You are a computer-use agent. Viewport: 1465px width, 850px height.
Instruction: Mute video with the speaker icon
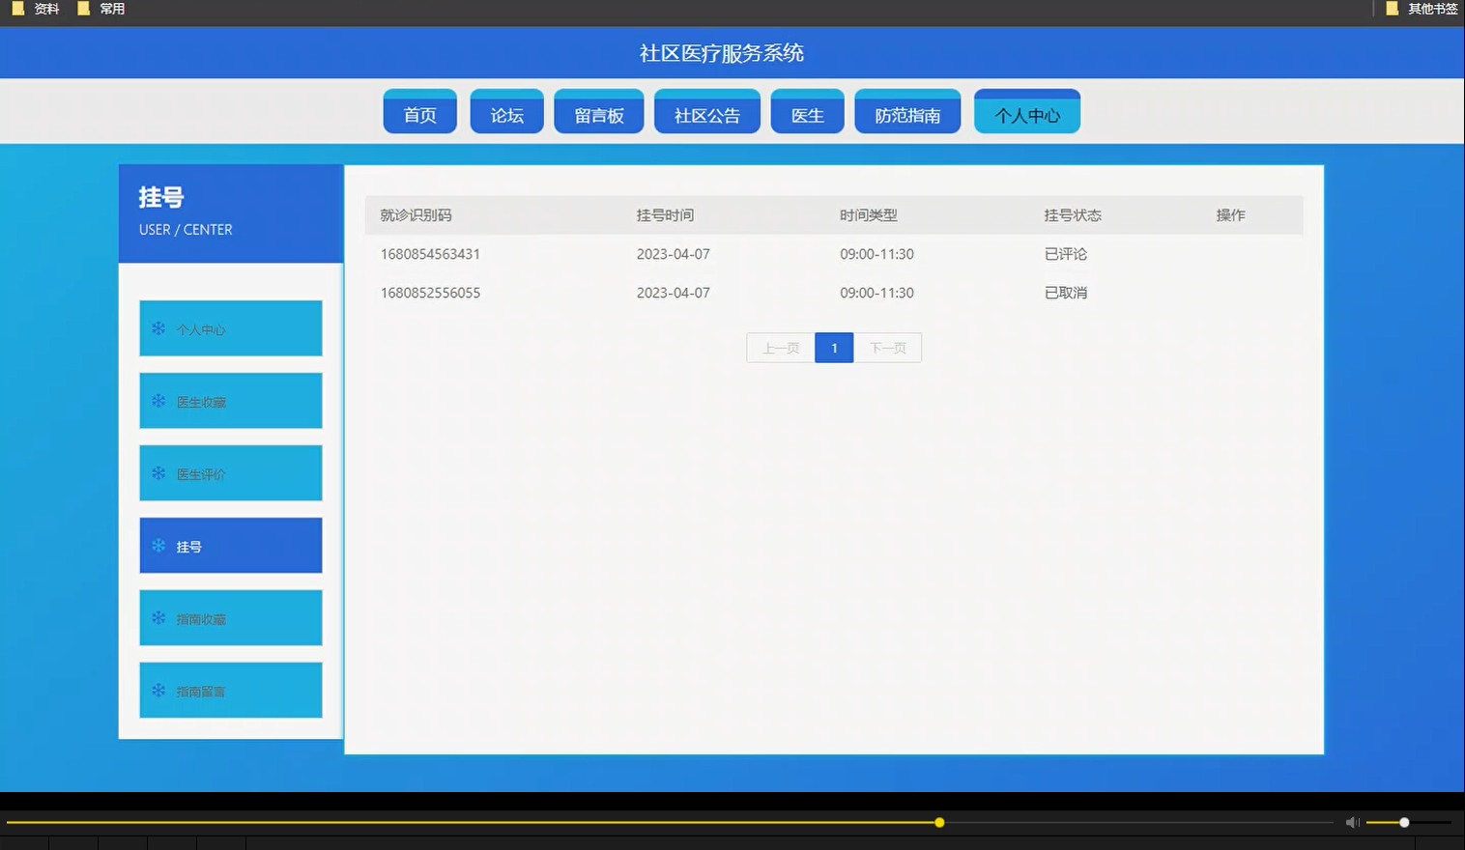[1353, 822]
